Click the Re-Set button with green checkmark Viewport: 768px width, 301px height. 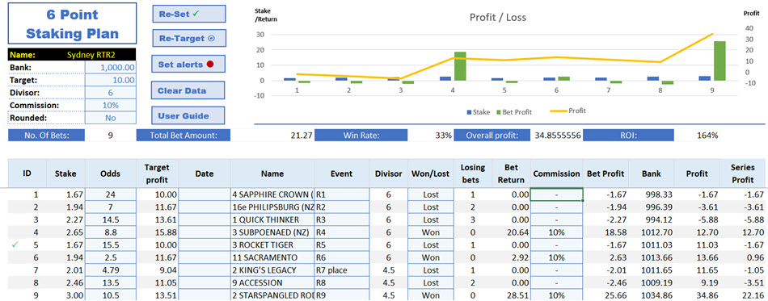[188, 14]
